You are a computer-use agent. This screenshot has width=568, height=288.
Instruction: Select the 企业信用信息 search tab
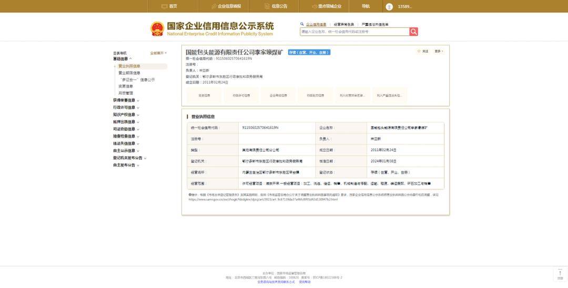(x=316, y=24)
